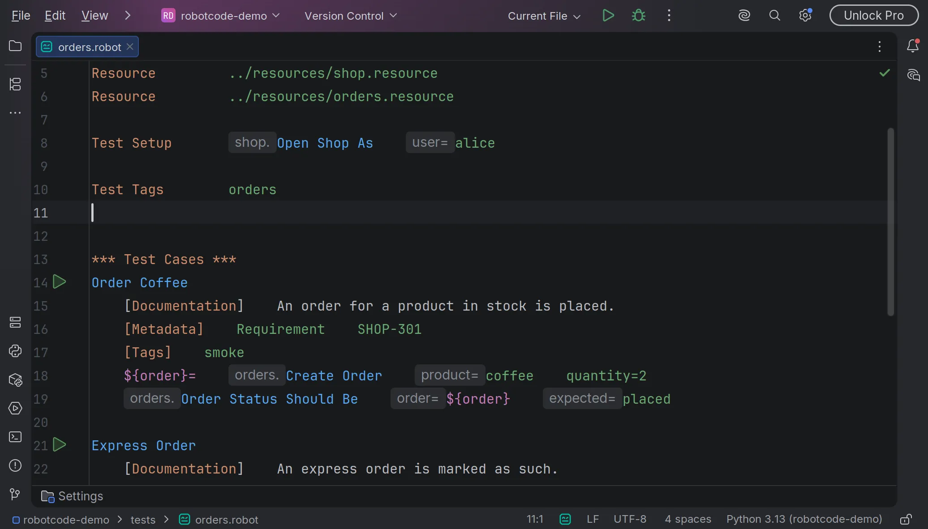Click the green inspection checkmark in editor
This screenshot has width=928, height=529.
click(x=885, y=73)
